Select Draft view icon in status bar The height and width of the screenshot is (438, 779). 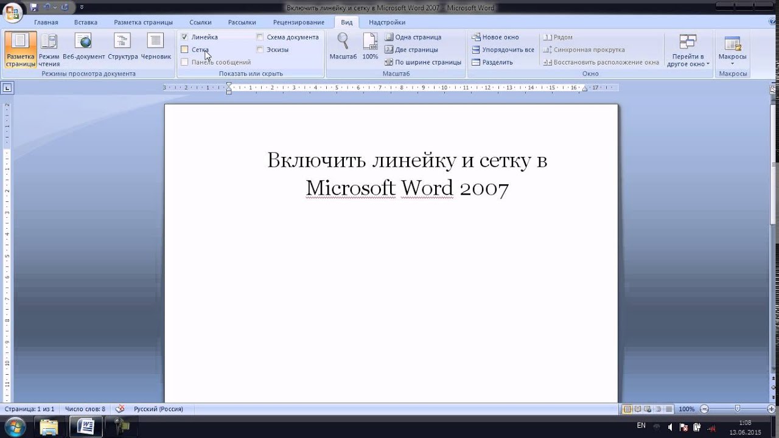click(669, 409)
